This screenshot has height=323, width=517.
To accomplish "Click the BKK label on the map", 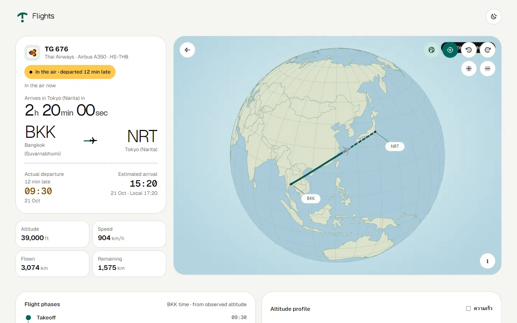I will point(311,198).
